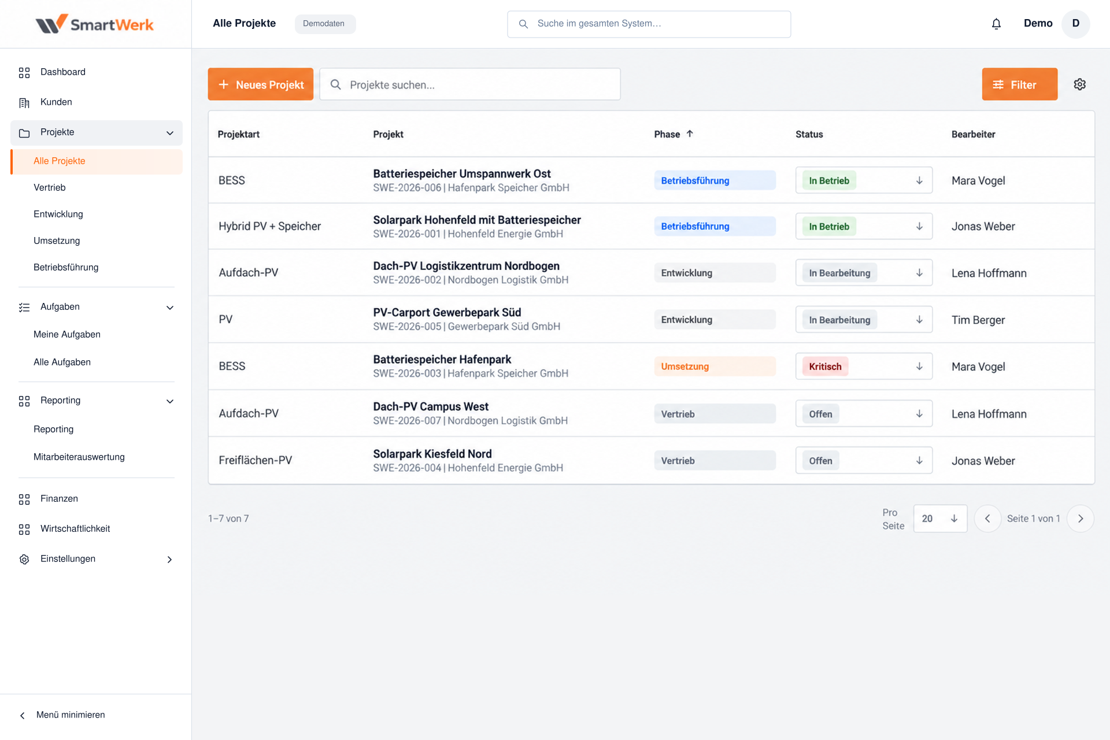Open Meine Aufgaben
This screenshot has height=740, width=1110.
[67, 335]
